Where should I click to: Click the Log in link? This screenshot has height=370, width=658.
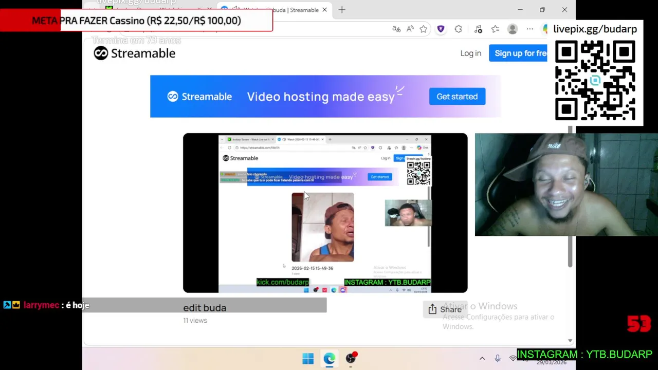click(471, 53)
